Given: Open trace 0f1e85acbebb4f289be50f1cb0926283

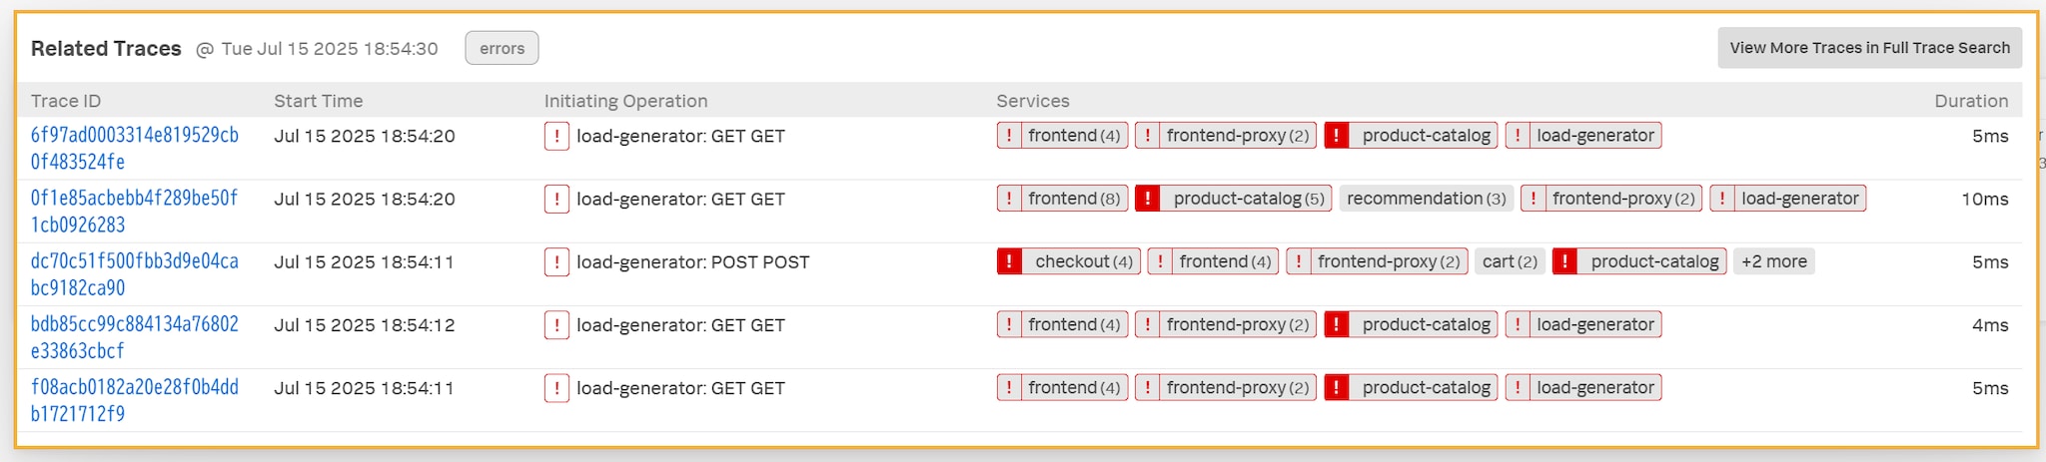Looking at the screenshot, I should coord(135,211).
